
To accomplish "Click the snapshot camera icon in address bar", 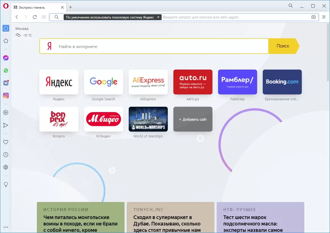I will click(314, 17).
